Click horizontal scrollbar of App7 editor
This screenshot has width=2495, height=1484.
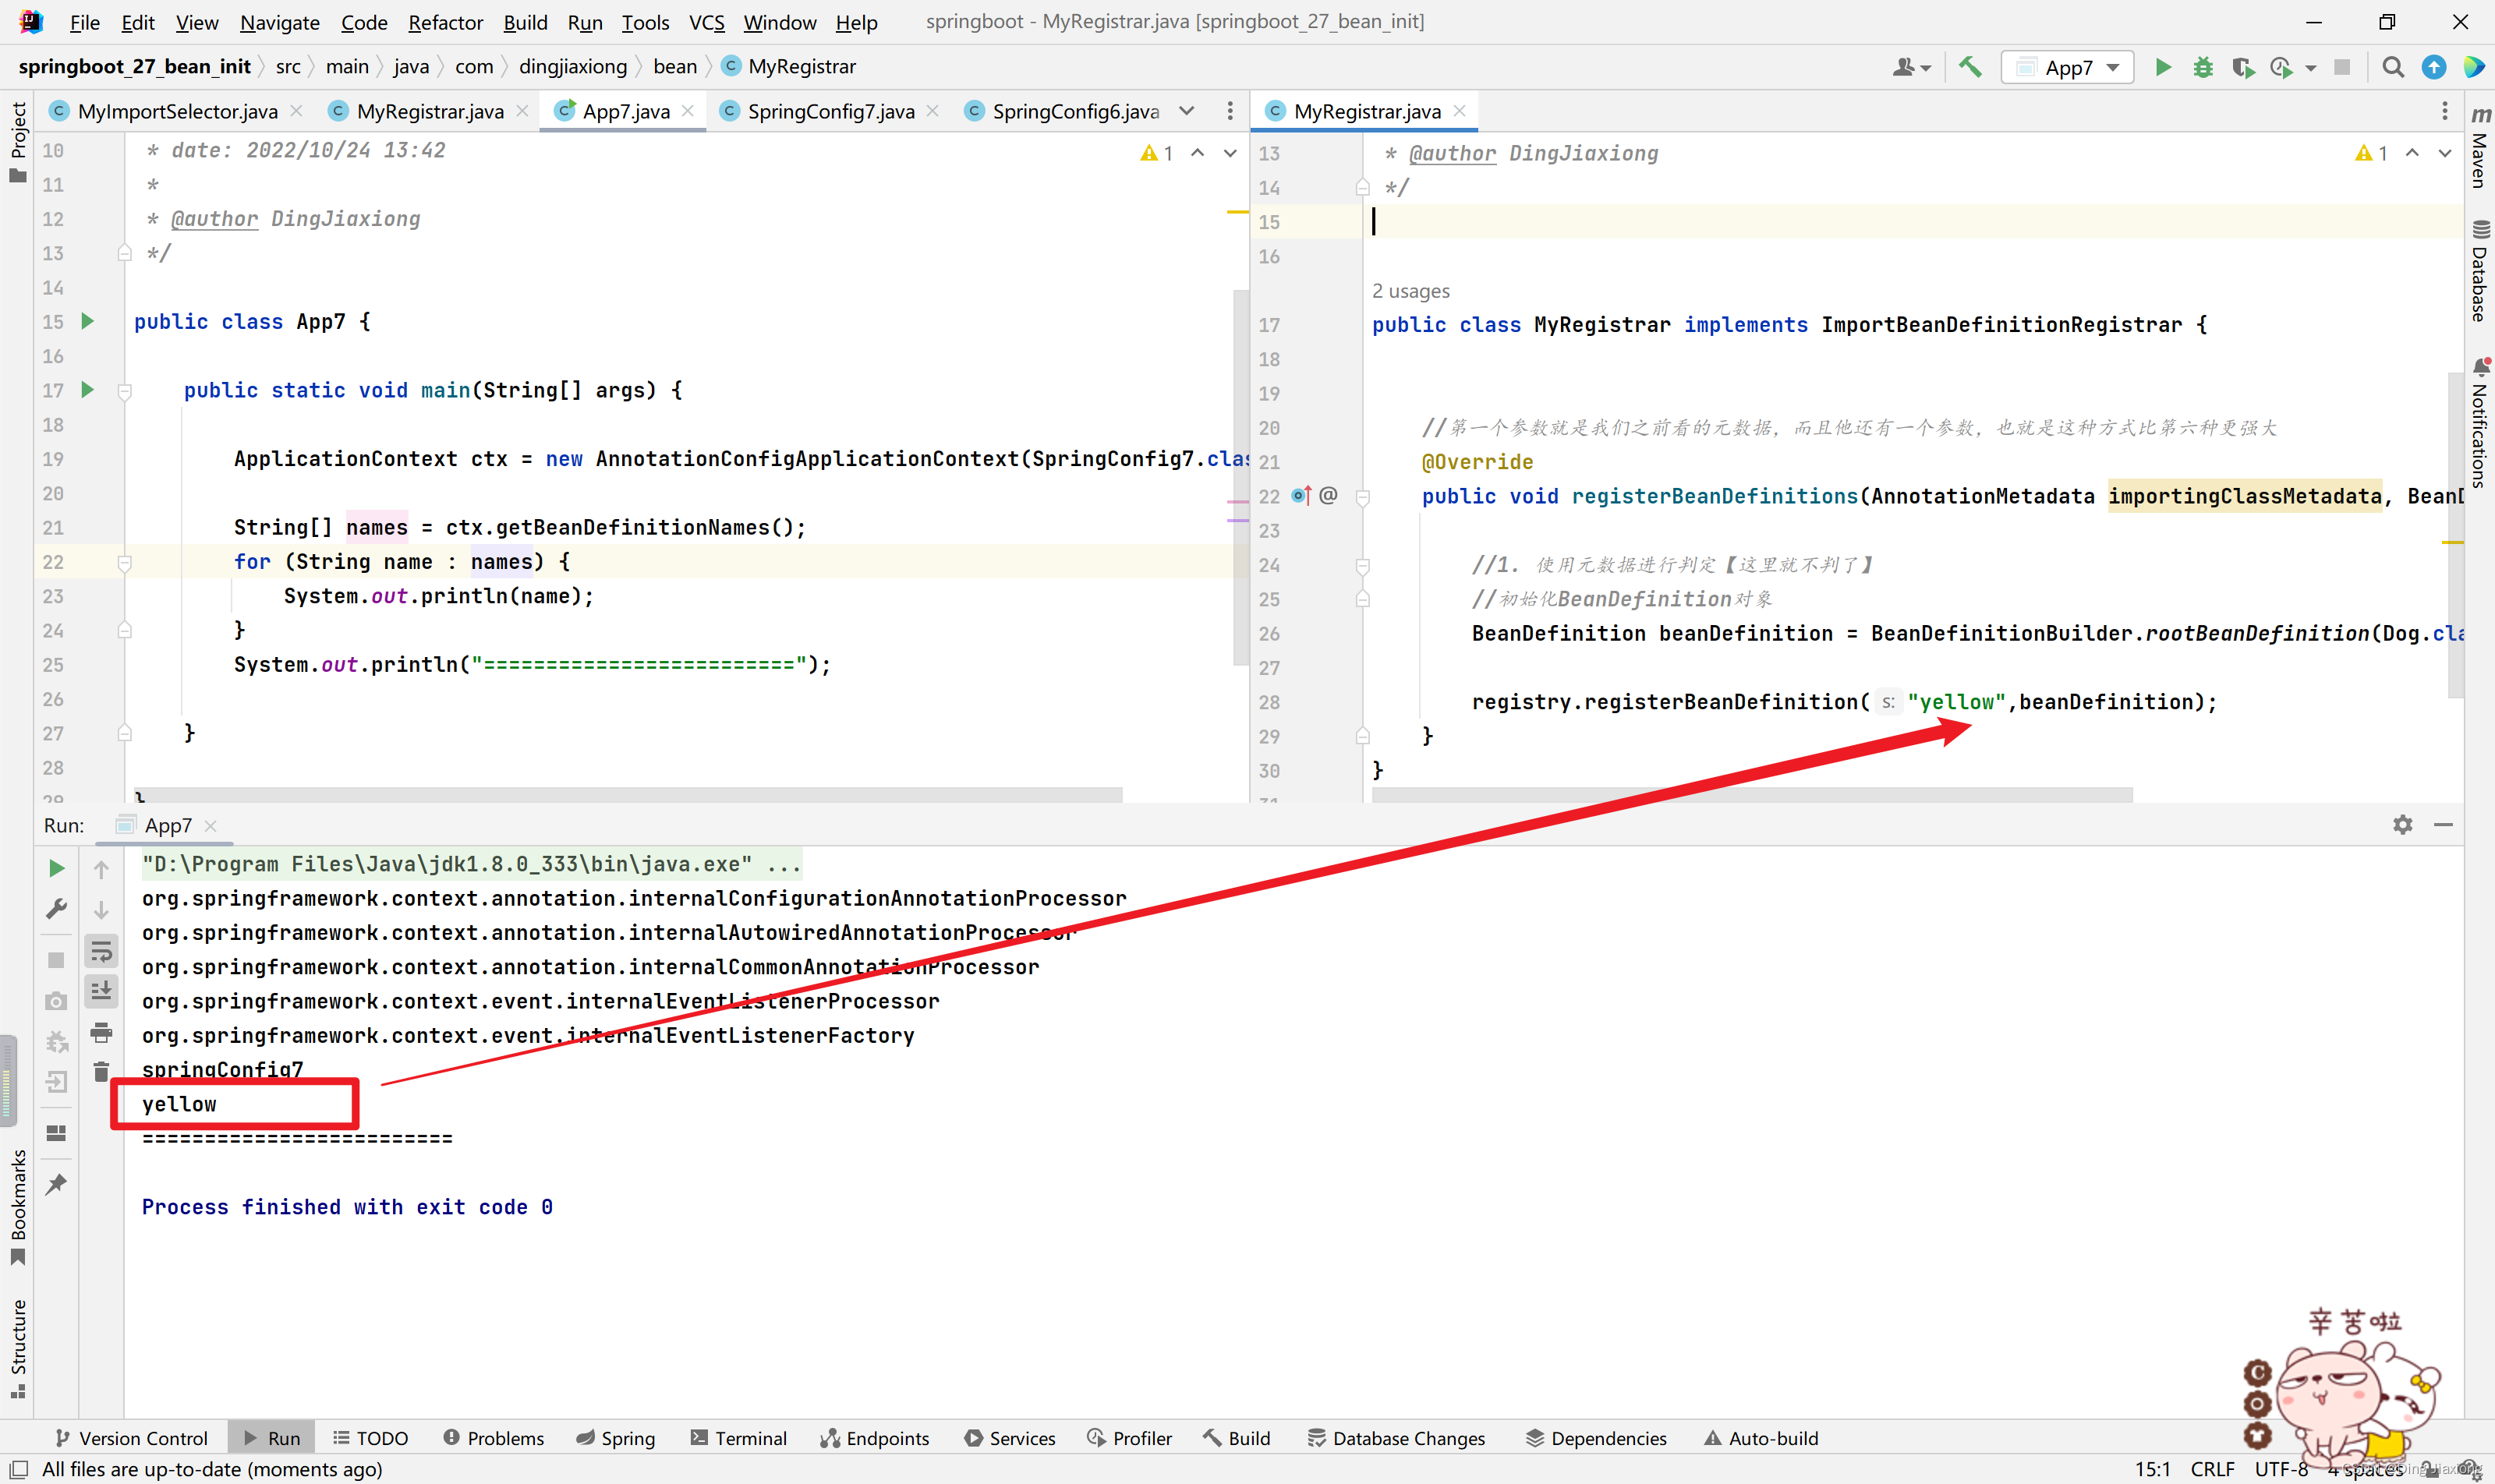pos(628,794)
